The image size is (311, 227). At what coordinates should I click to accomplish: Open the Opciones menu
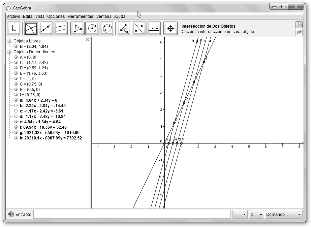tap(56, 16)
